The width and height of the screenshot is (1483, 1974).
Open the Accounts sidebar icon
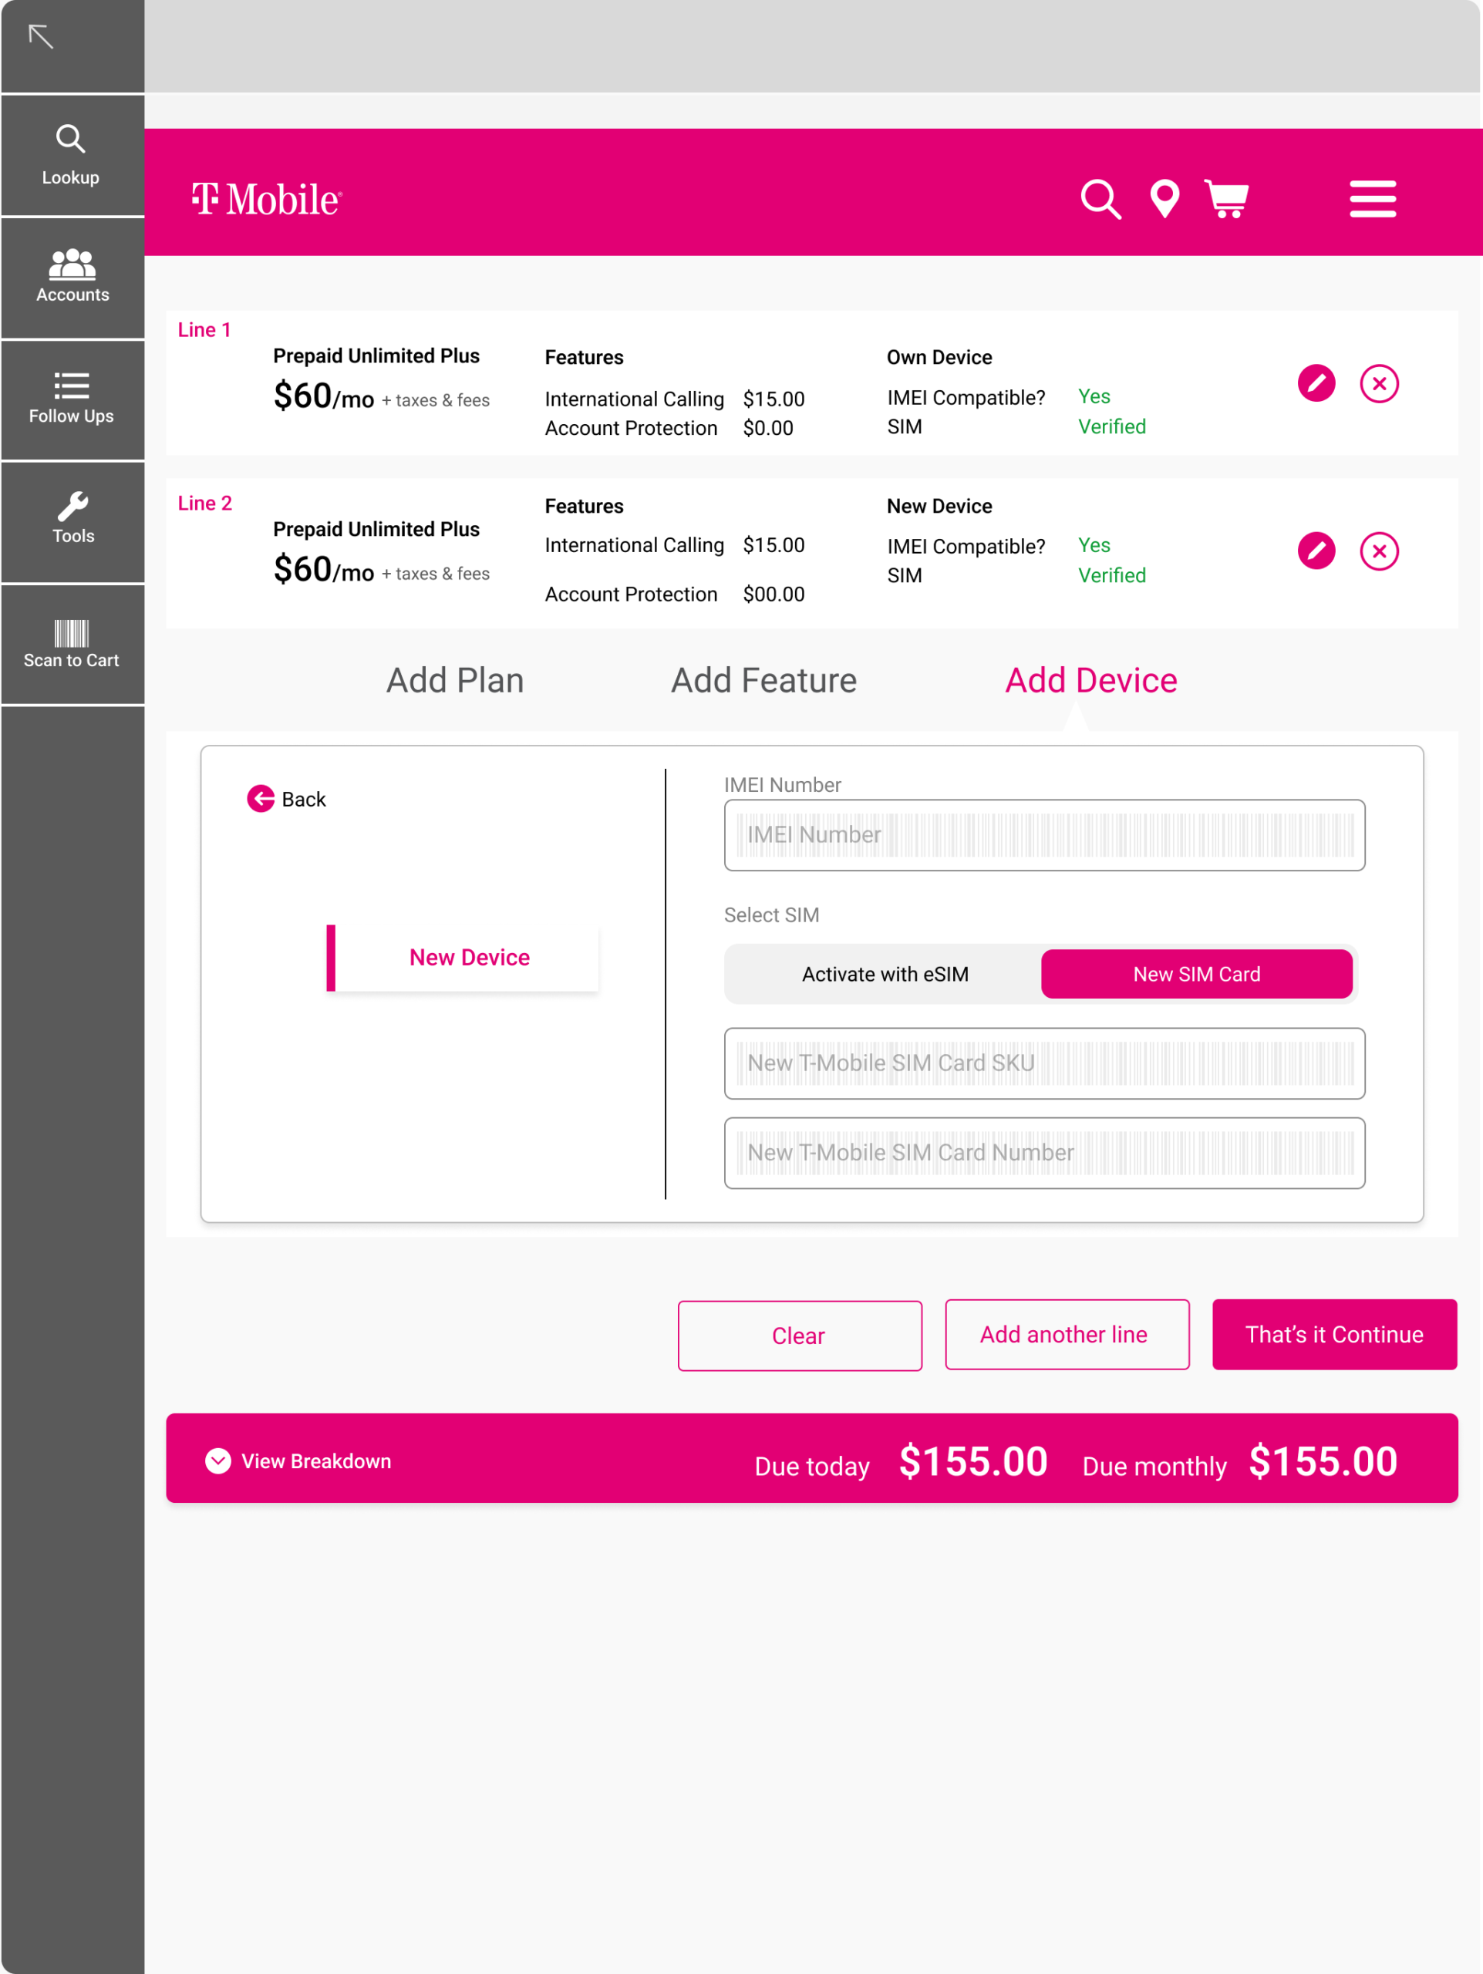[72, 277]
